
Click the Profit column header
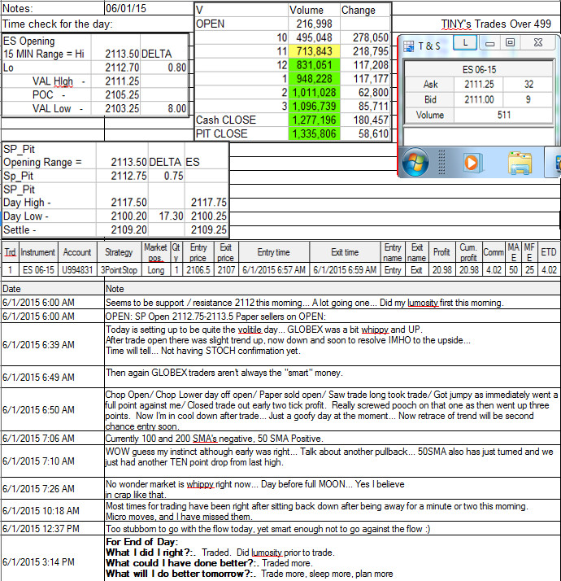pos(441,252)
